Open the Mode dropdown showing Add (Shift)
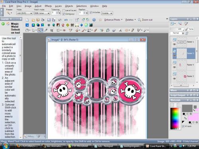This screenshot has width=199, height=149. pyautogui.click(x=25, y=13)
